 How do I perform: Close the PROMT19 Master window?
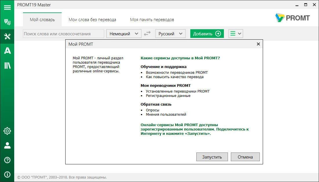[x=314, y=5]
